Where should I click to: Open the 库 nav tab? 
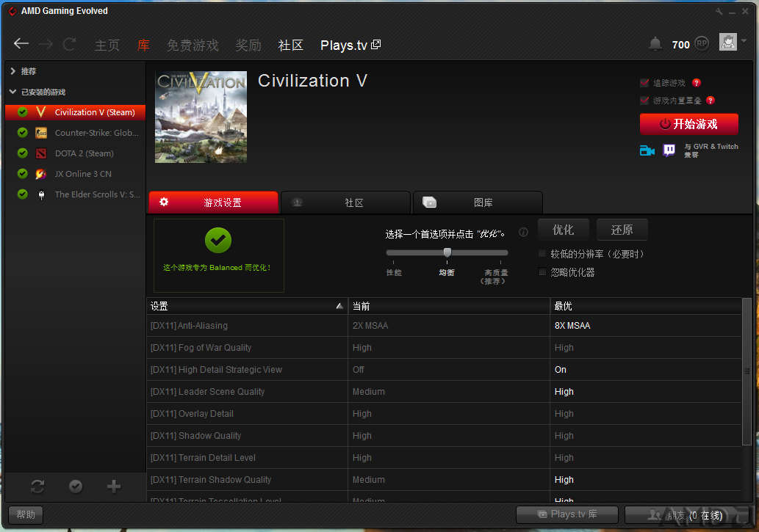point(143,45)
